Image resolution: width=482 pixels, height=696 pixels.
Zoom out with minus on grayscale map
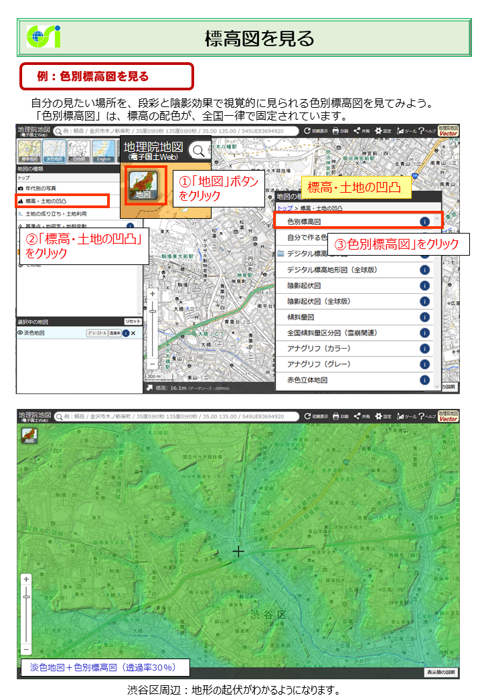153,363
